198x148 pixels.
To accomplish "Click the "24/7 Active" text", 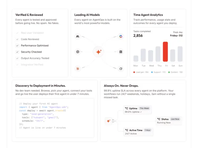I will tap(131, 134).
